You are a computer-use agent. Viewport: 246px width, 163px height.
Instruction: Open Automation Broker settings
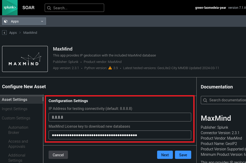[18, 130]
